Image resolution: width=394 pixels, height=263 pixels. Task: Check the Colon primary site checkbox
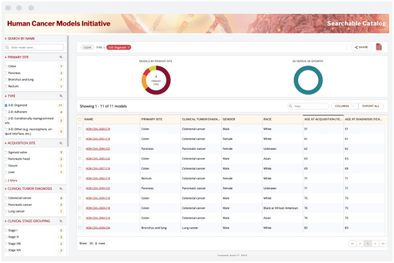[x=6, y=66]
